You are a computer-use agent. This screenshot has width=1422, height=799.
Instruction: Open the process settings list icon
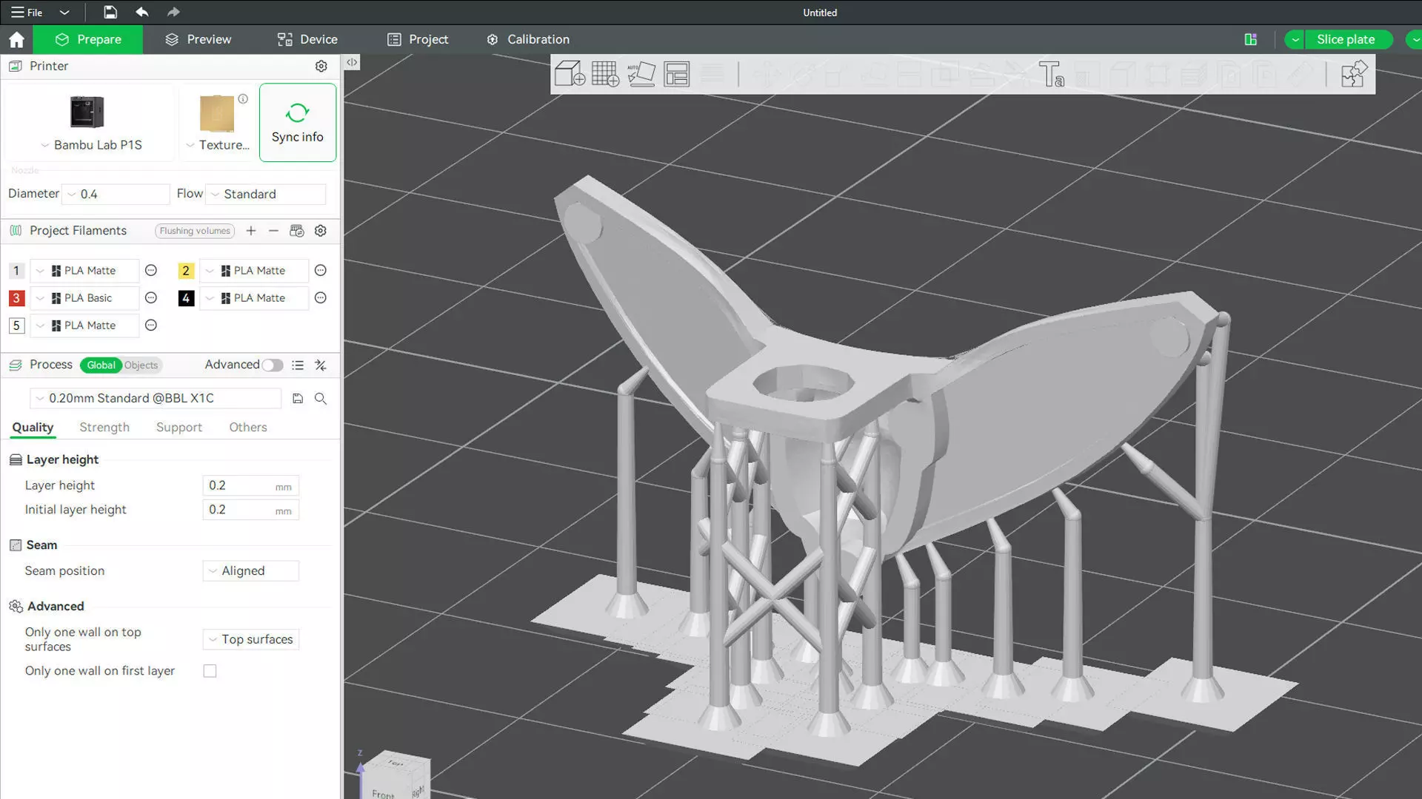[x=298, y=365]
